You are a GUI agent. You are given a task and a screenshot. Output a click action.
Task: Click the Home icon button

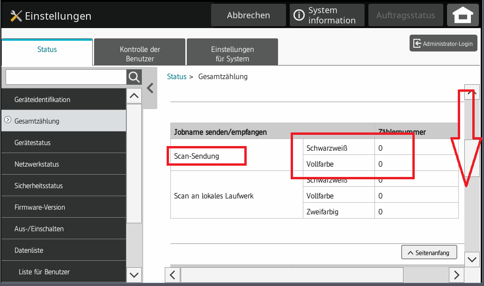(x=462, y=15)
